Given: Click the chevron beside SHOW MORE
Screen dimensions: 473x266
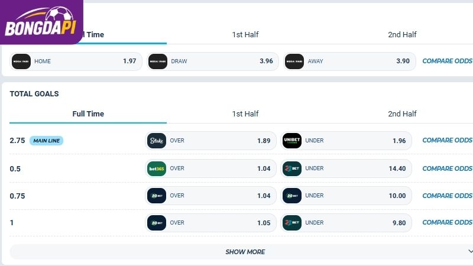Looking at the screenshot, I should pos(470,252).
